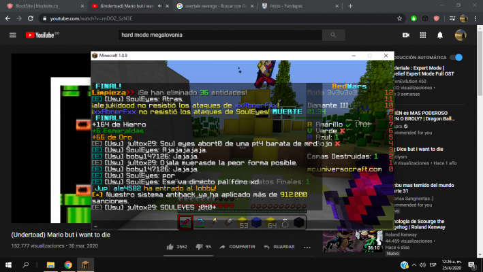The image size is (483, 272).
Task: Select the black obsidian block hotbar slot
Action: click(299, 222)
